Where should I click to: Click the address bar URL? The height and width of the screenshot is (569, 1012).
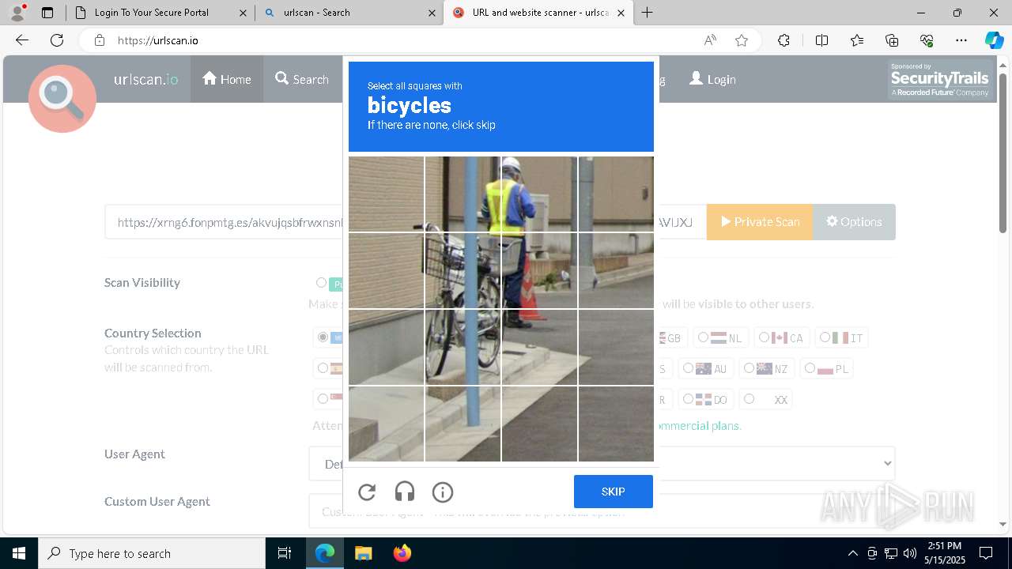click(x=158, y=40)
